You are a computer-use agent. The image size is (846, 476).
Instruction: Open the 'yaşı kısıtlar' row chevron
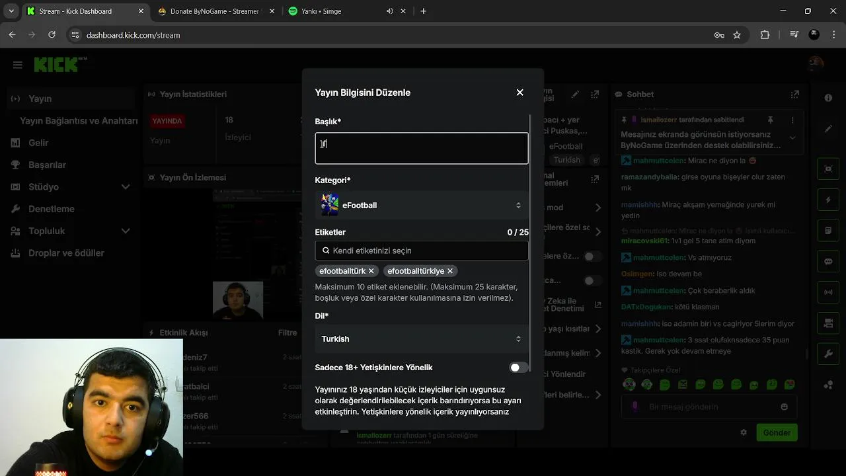[x=598, y=329]
